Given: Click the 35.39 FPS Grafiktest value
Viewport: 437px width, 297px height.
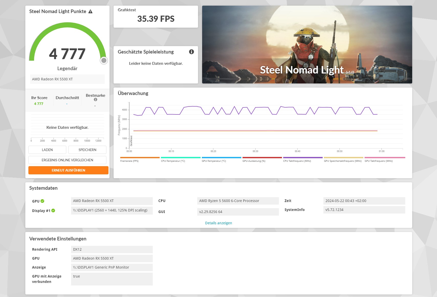Looking at the screenshot, I should tap(156, 19).
